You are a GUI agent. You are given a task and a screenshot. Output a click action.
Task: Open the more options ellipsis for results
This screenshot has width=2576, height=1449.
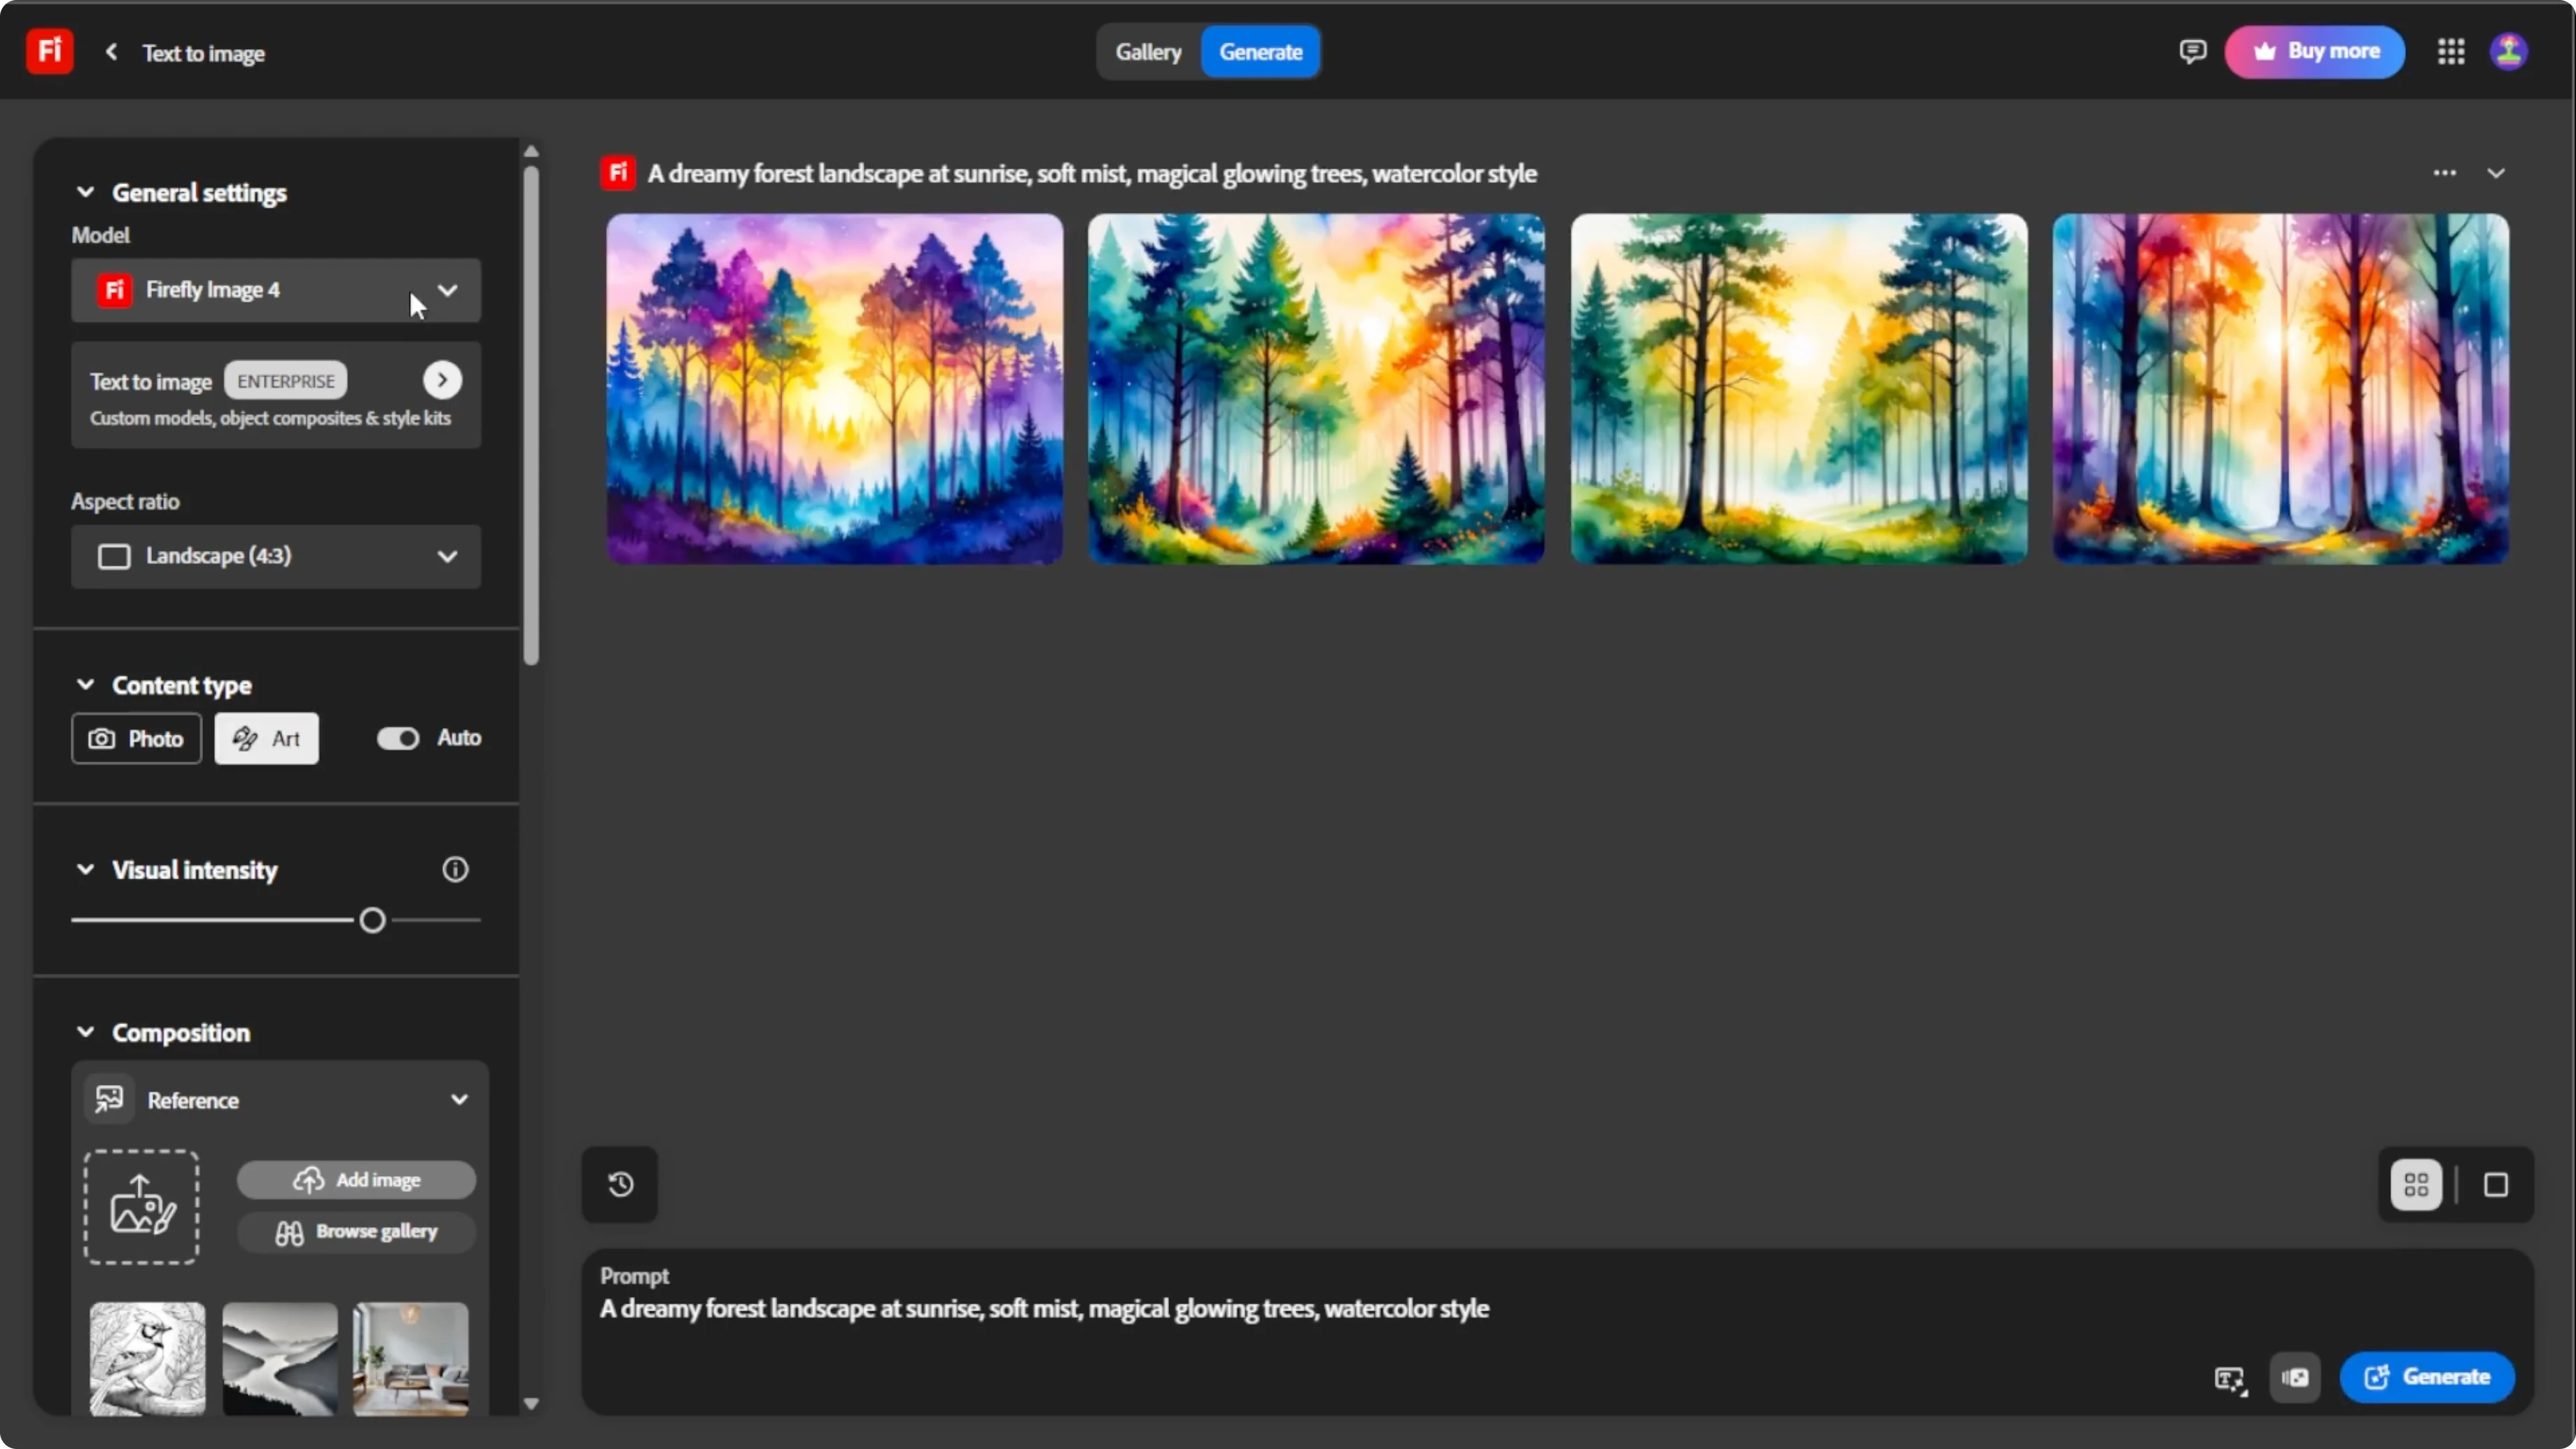[2445, 173]
